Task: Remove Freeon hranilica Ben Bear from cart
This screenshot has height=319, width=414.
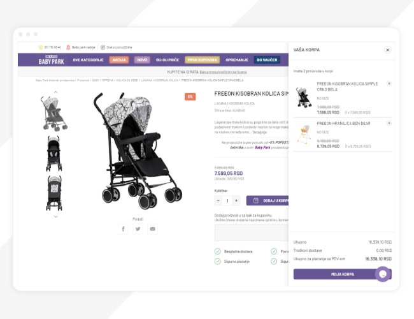Action: 389,123
